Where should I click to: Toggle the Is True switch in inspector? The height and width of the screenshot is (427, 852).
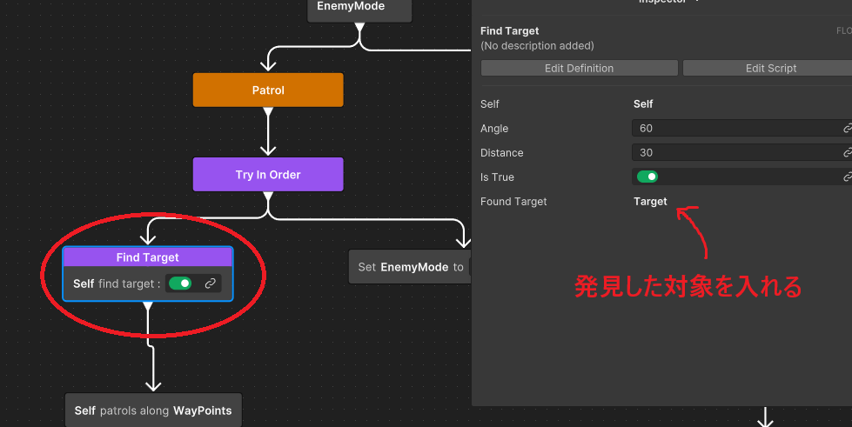point(647,177)
